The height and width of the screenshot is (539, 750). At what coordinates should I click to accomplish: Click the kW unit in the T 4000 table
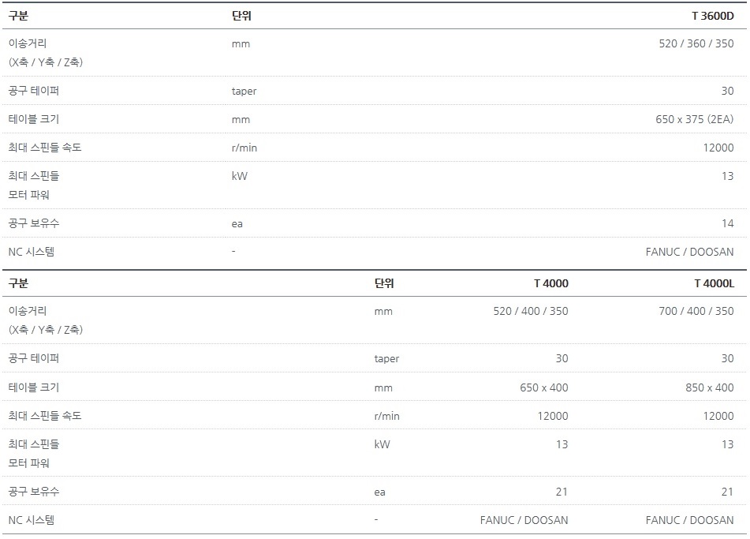pyautogui.click(x=382, y=444)
